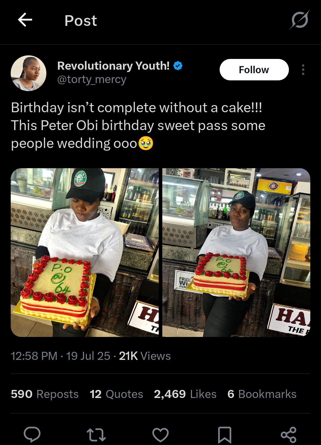
Task: Like the post with heart icon
Action: (160, 435)
